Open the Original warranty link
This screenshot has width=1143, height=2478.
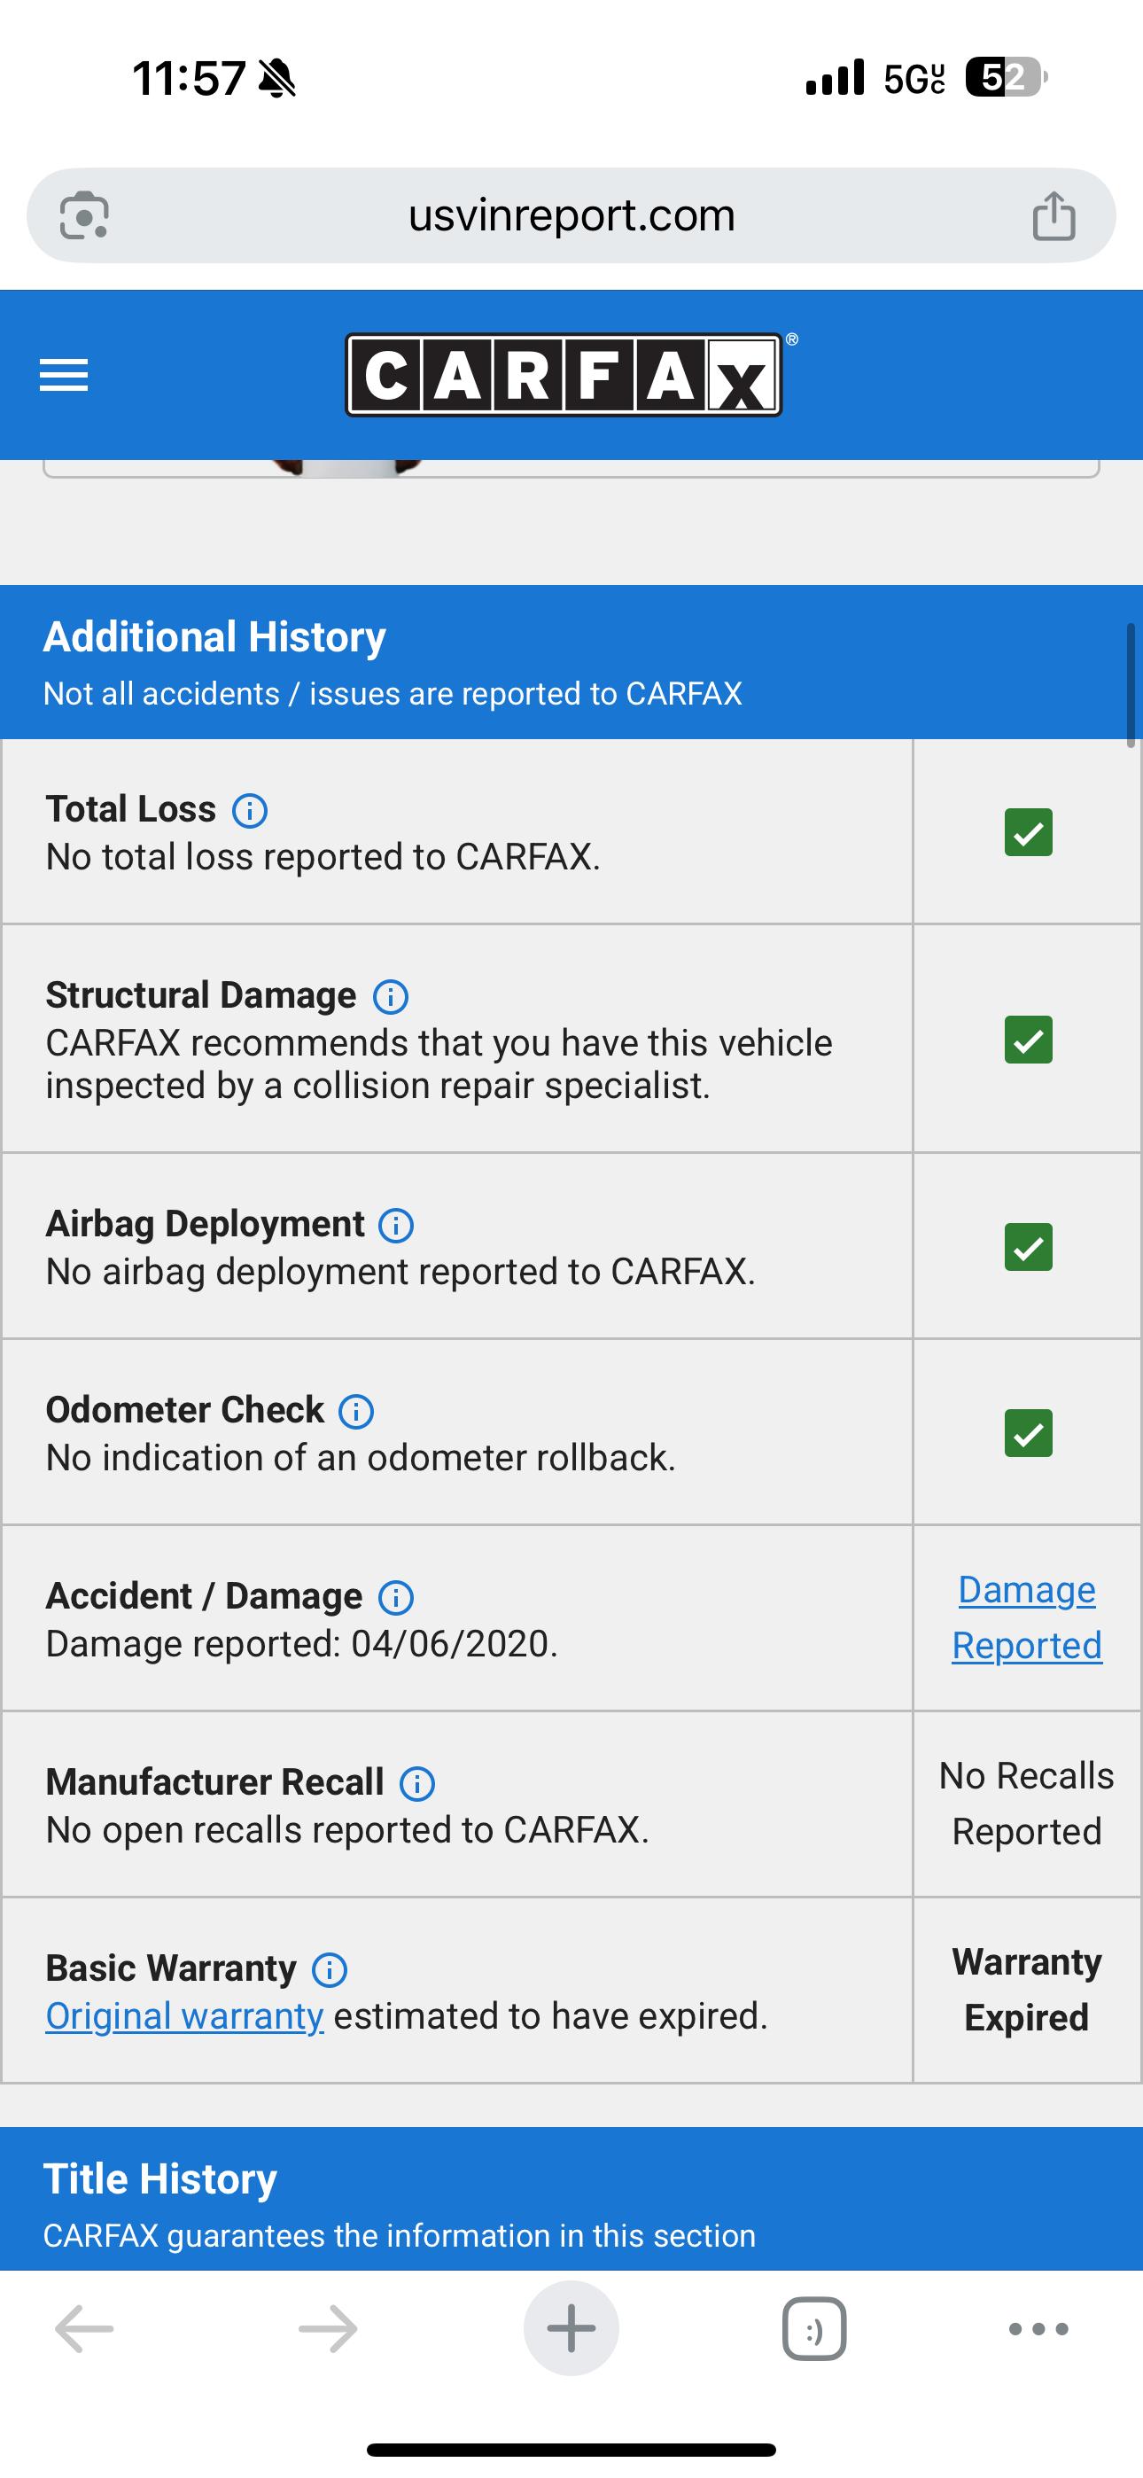pyautogui.click(x=183, y=2015)
